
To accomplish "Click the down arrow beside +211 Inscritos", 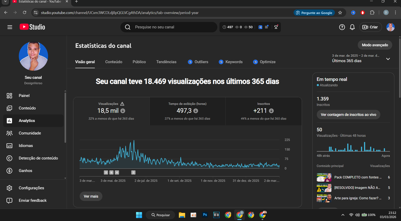I will tap(271, 111).
